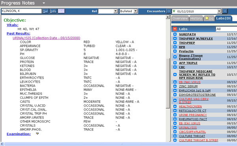This screenshot has width=237, height=146.
Task: Open the encounter date 01/12/2010 dropdown
Action: pos(219,11)
